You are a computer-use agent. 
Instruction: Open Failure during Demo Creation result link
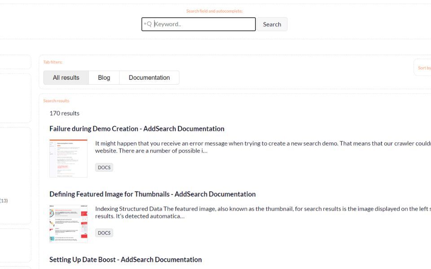coord(137,129)
